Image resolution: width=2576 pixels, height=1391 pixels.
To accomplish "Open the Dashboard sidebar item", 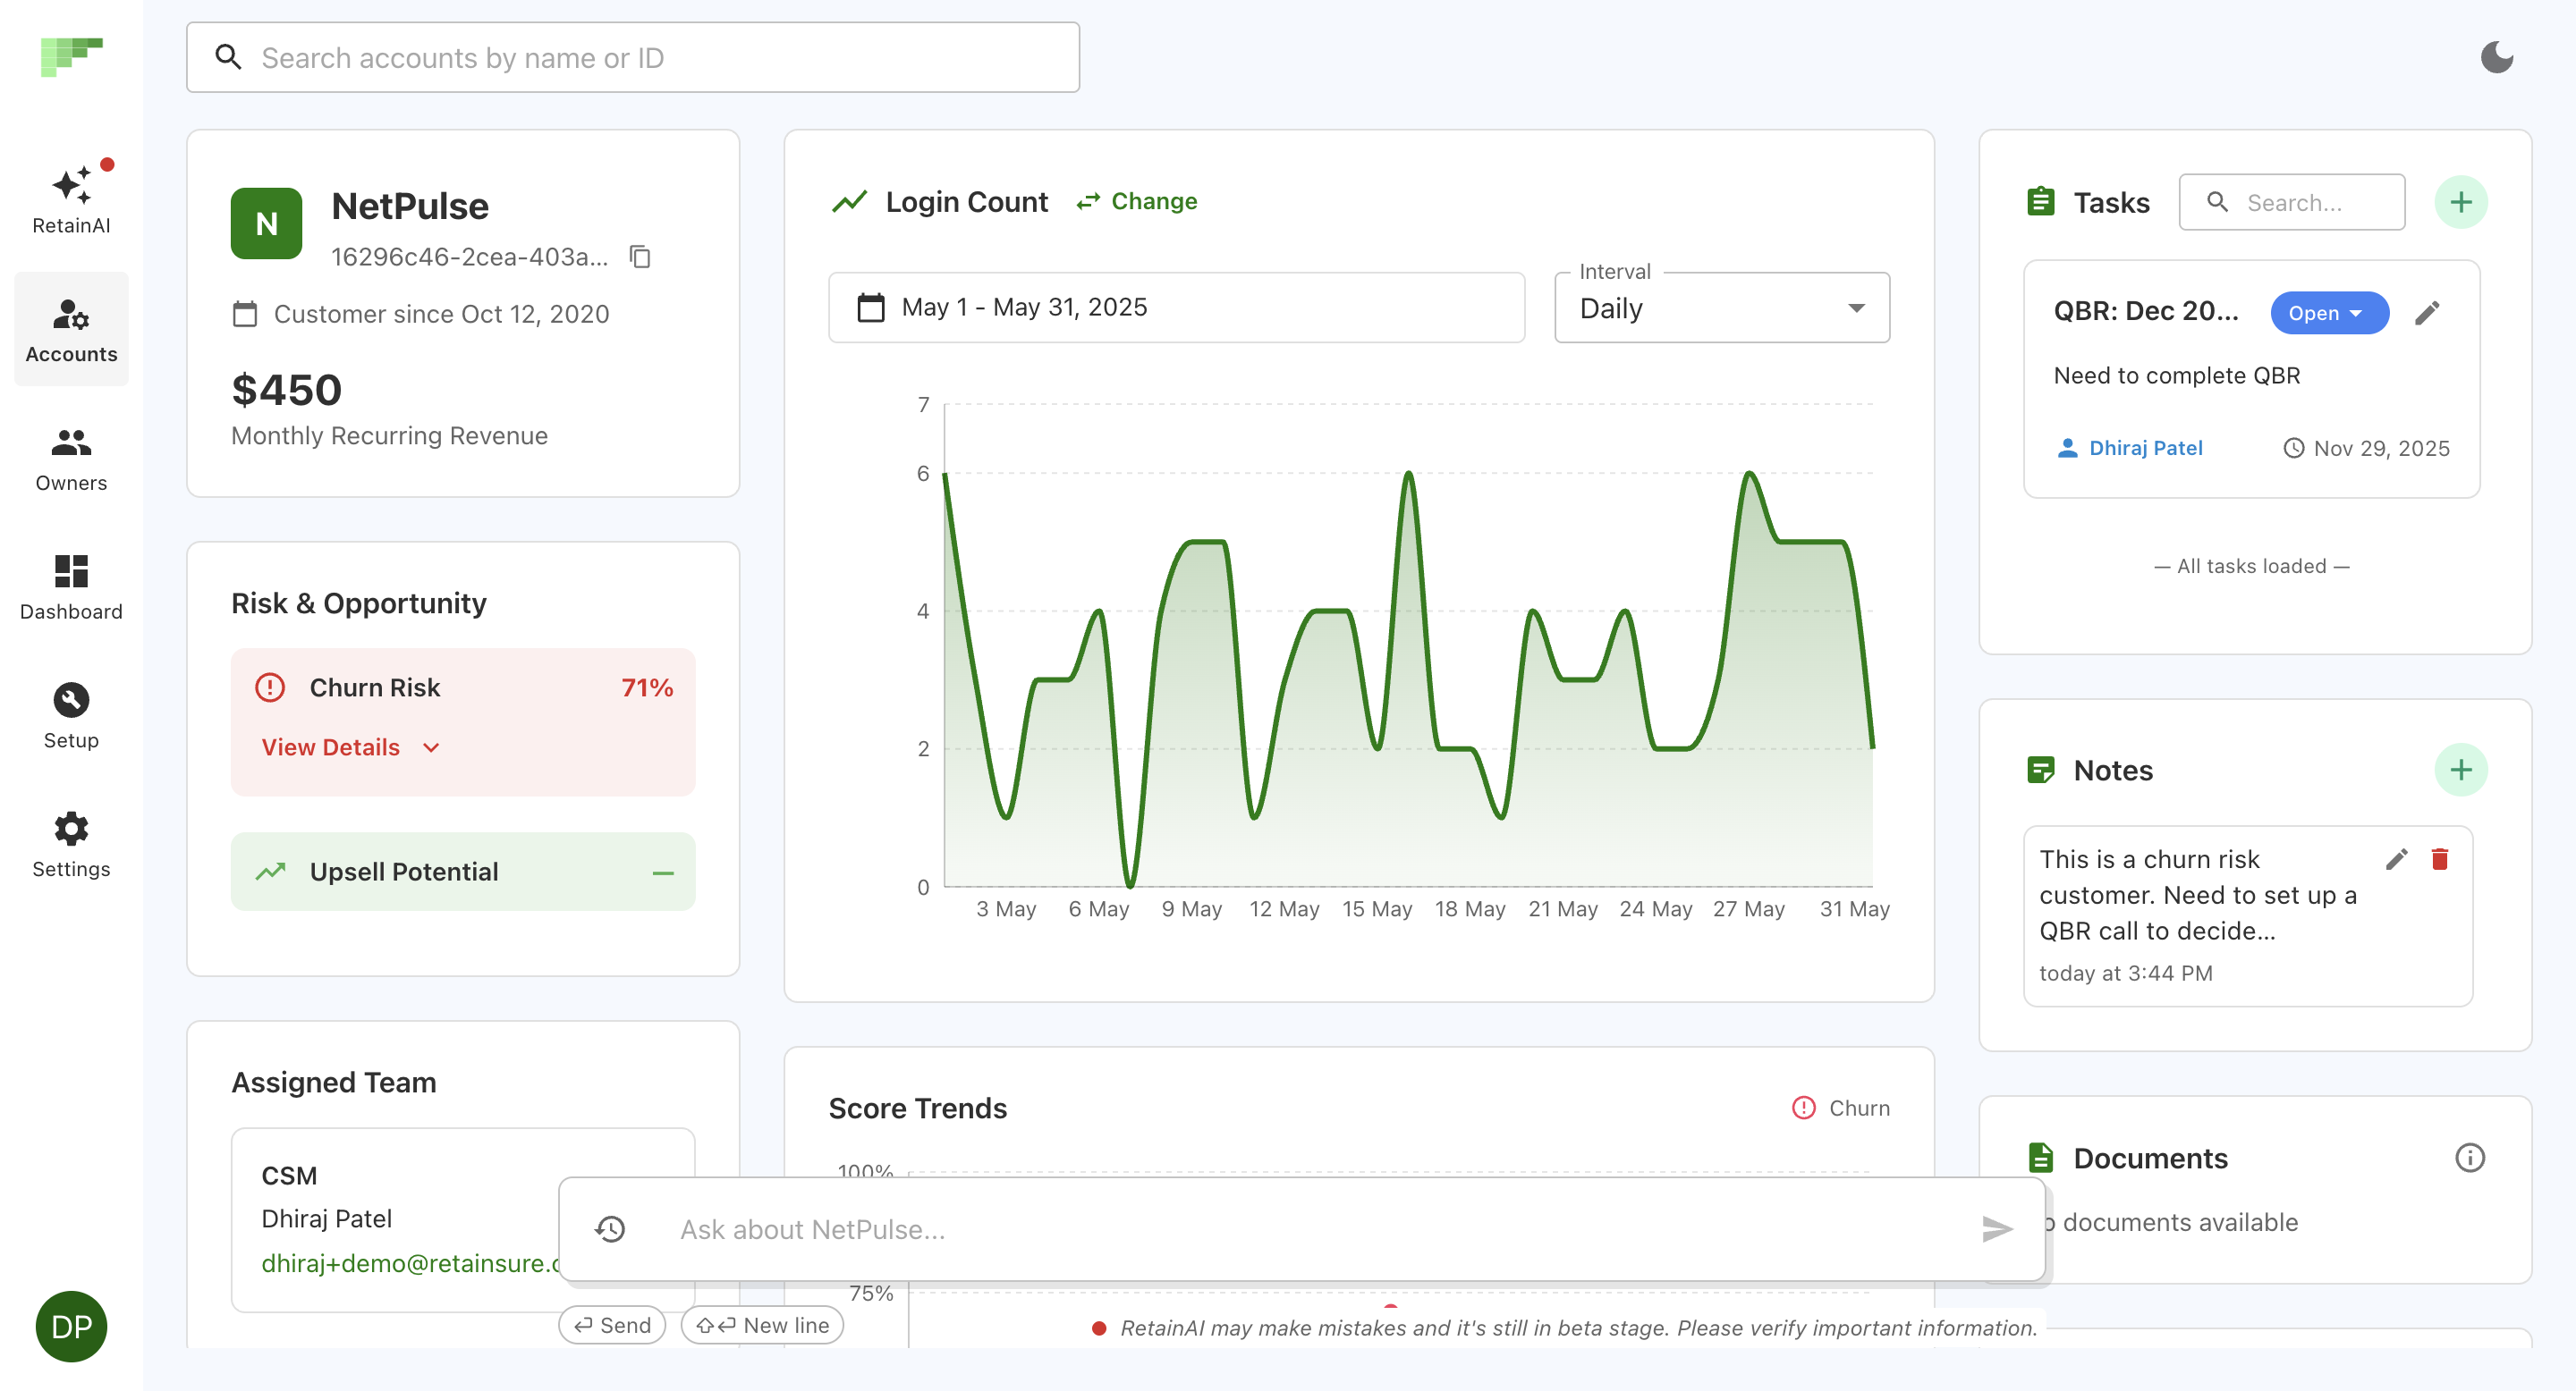I will pos(71,587).
